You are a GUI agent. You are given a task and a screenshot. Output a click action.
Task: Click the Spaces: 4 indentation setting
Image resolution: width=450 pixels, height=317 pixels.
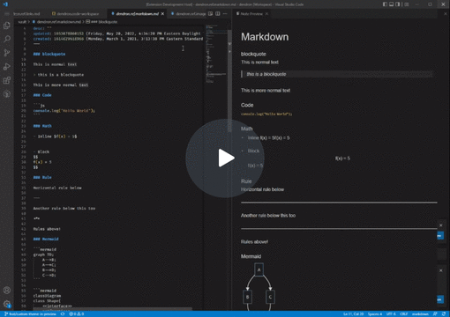(375, 314)
